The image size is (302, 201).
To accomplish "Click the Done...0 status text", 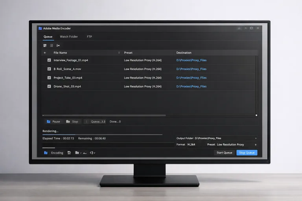I will pos(115,122).
